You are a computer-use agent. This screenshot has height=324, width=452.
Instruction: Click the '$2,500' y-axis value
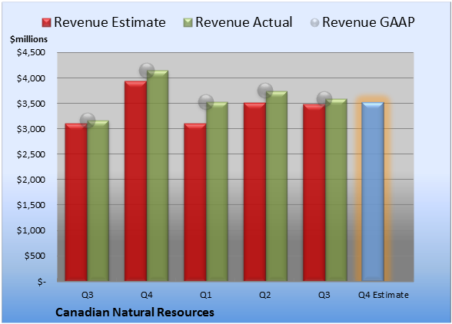tap(31, 154)
